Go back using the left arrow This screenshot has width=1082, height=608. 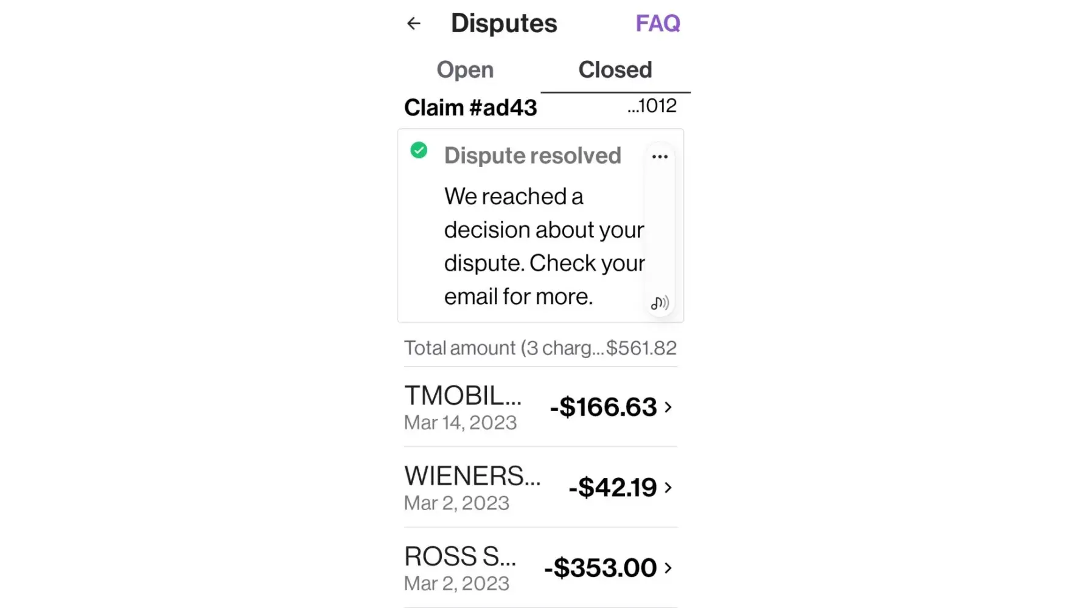pos(414,24)
